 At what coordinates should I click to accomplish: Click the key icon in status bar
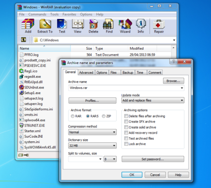click(x=26, y=155)
